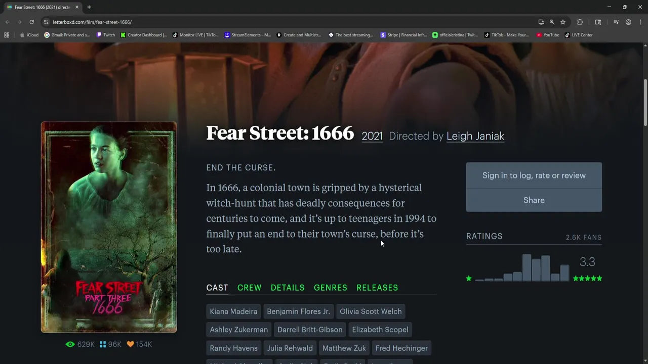Open the zoom magnifier icon in address bar
The image size is (648, 364).
pyautogui.click(x=552, y=22)
